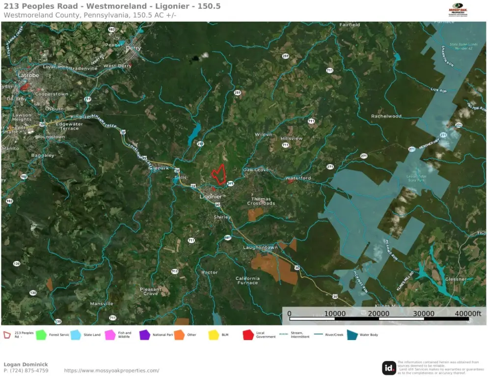Viewport: 488px width, 377px height.
Task: Click the yellow BLM legend icon
Action: 214,335
